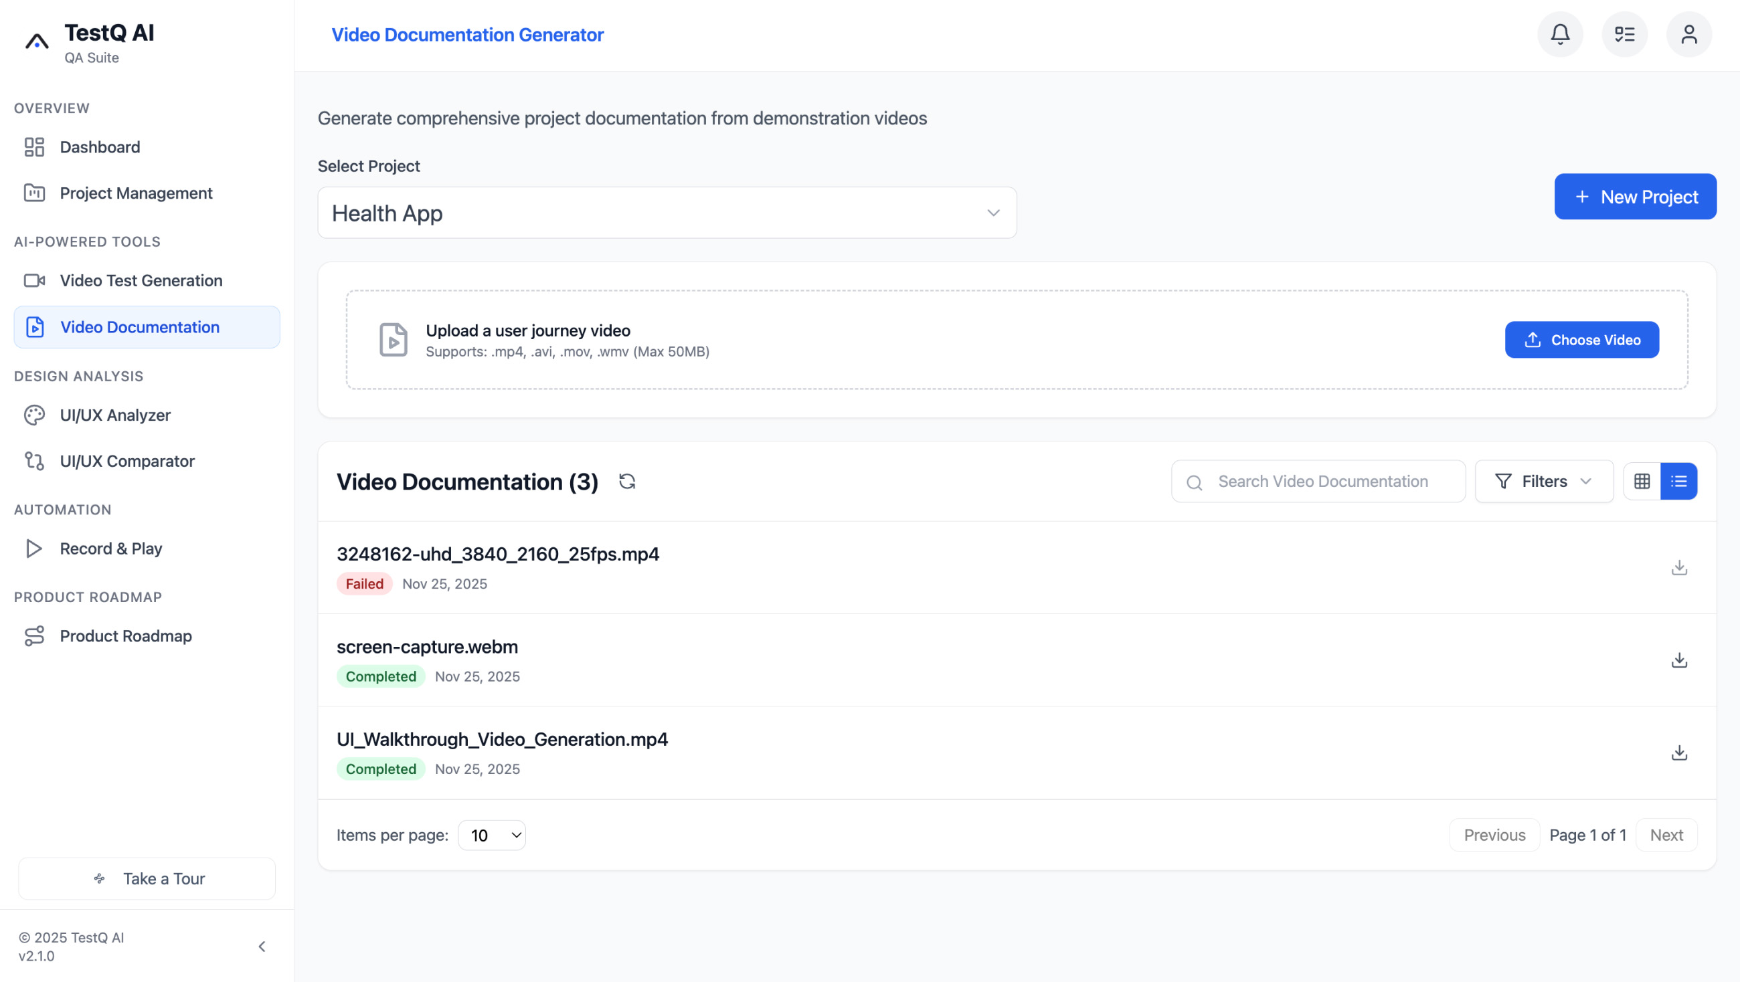Image resolution: width=1740 pixels, height=982 pixels.
Task: Open the Filters dropdown
Action: pos(1543,481)
